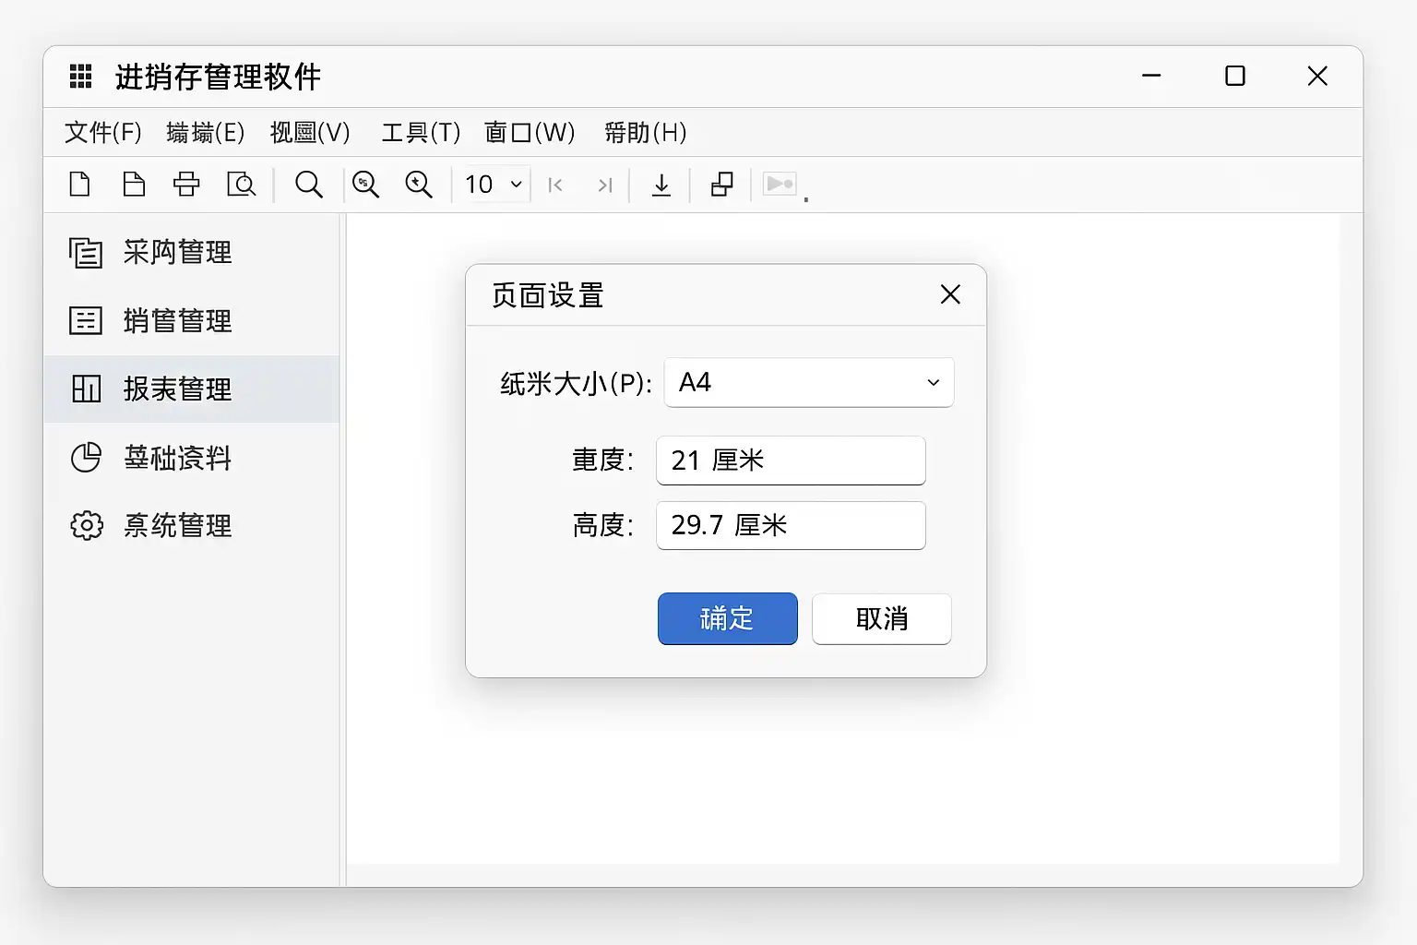Select the 报表管理 label in sidebar
Image resolution: width=1417 pixels, height=945 pixels.
point(178,389)
